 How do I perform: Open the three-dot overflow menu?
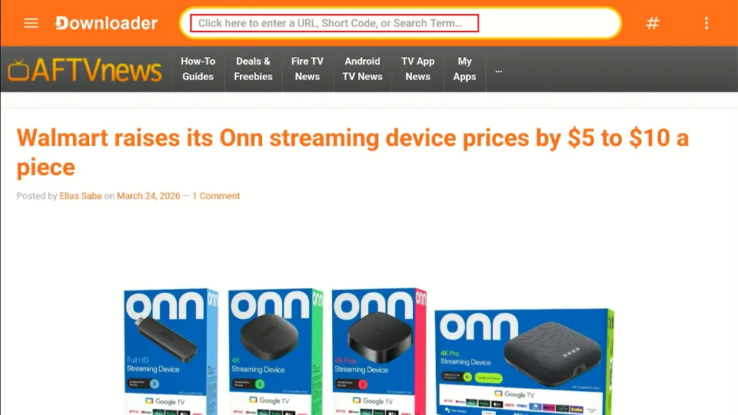pyautogui.click(x=706, y=23)
